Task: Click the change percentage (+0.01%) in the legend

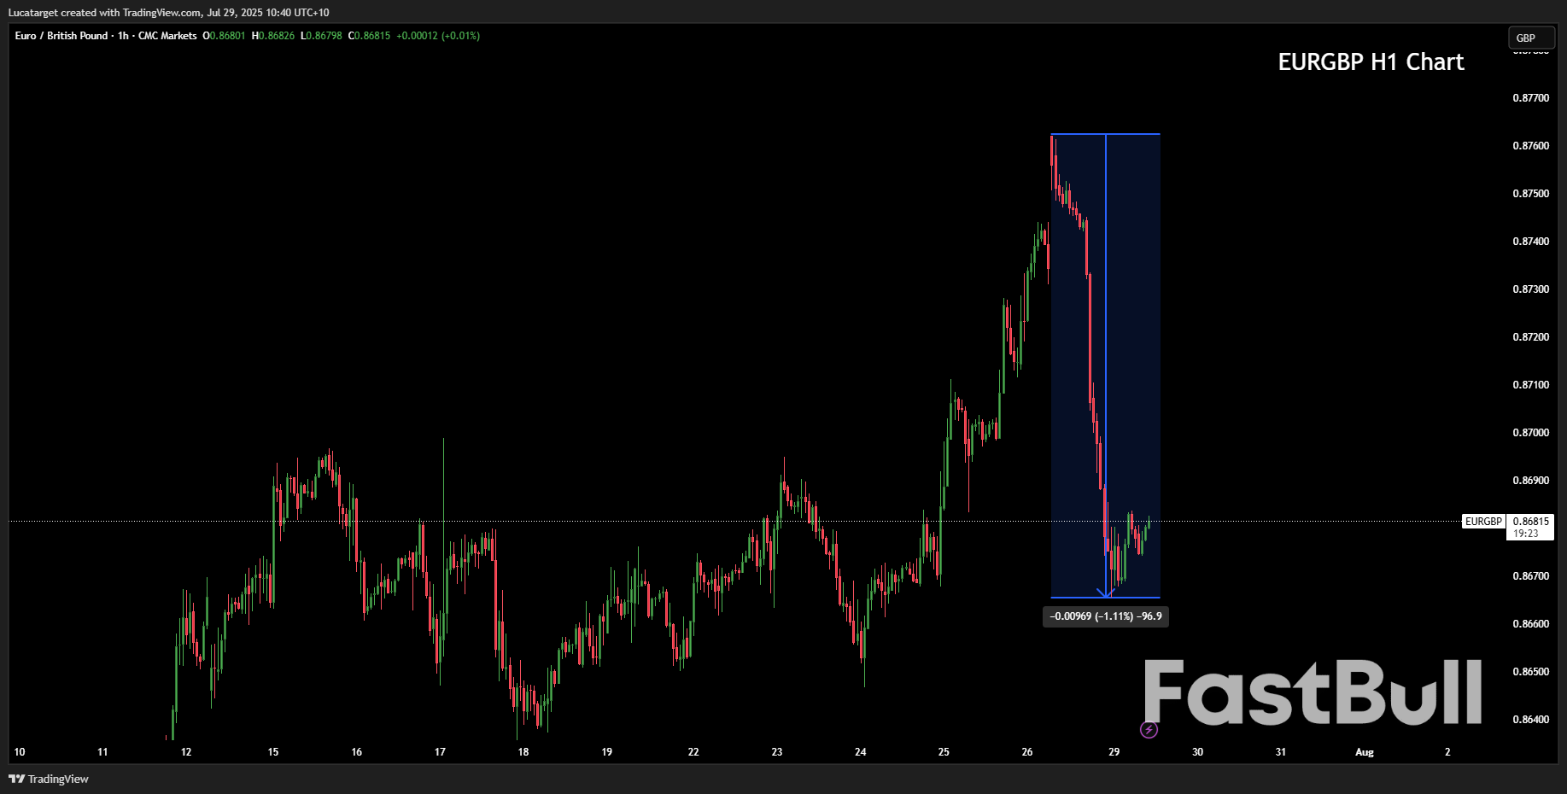Action: [462, 36]
